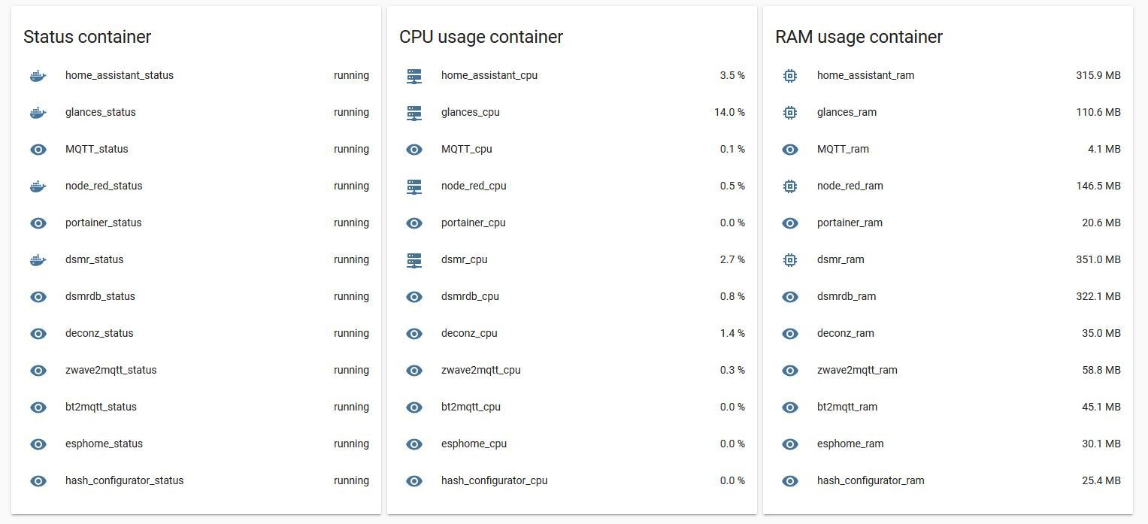Click the server icon beside dsmr_cpu

point(414,260)
